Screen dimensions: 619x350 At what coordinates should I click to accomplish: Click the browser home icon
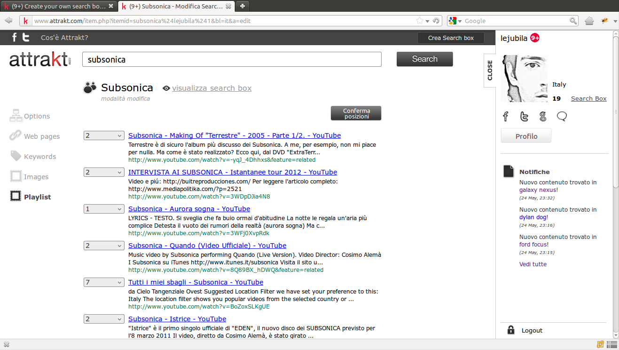click(589, 21)
